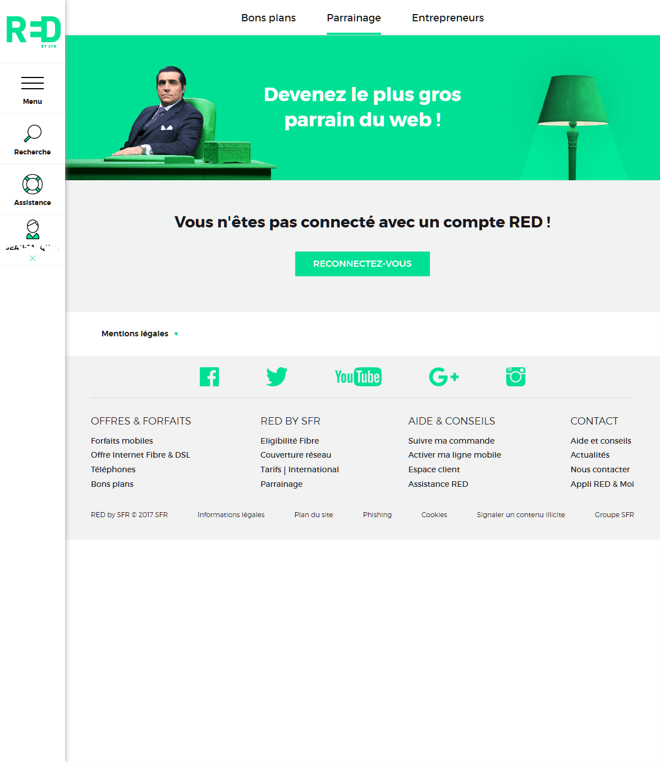Click Signaler un contenu illicite
This screenshot has height=762, width=660.
click(x=520, y=514)
